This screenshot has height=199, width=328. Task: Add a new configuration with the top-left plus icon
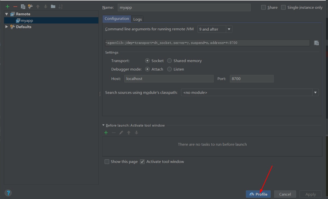tap(7, 7)
